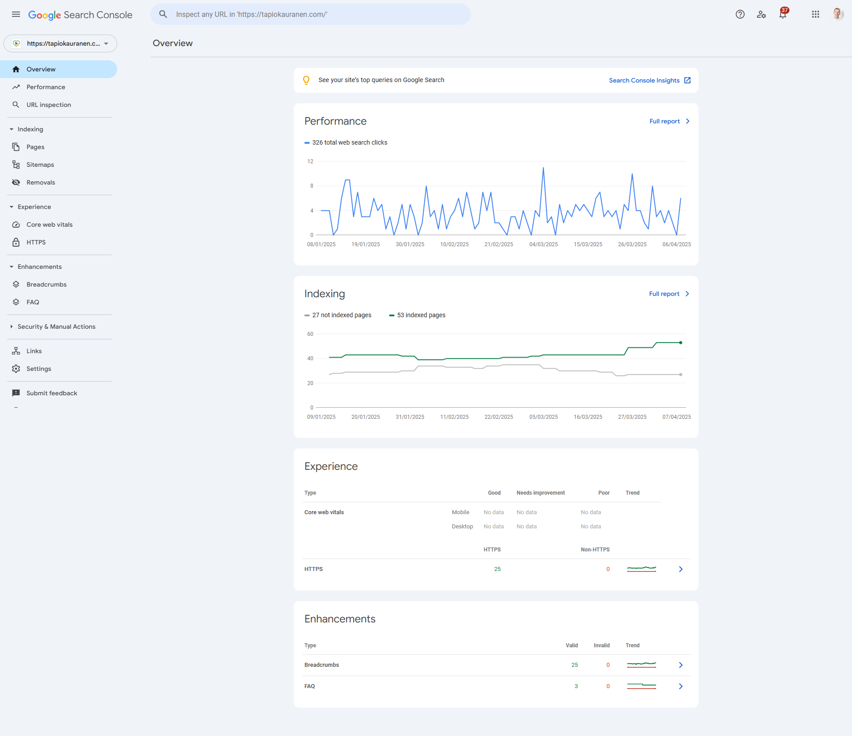The height and width of the screenshot is (736, 852).
Task: Select the Overview sidebar item
Action: click(59, 69)
